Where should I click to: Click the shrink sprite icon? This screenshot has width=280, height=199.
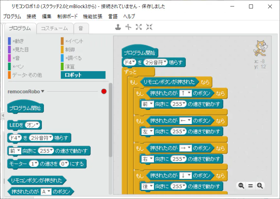149,27
